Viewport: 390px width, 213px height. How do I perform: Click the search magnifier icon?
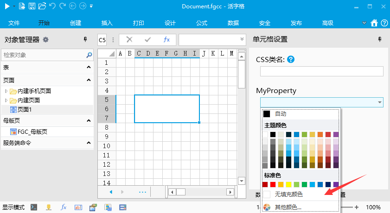point(89,55)
